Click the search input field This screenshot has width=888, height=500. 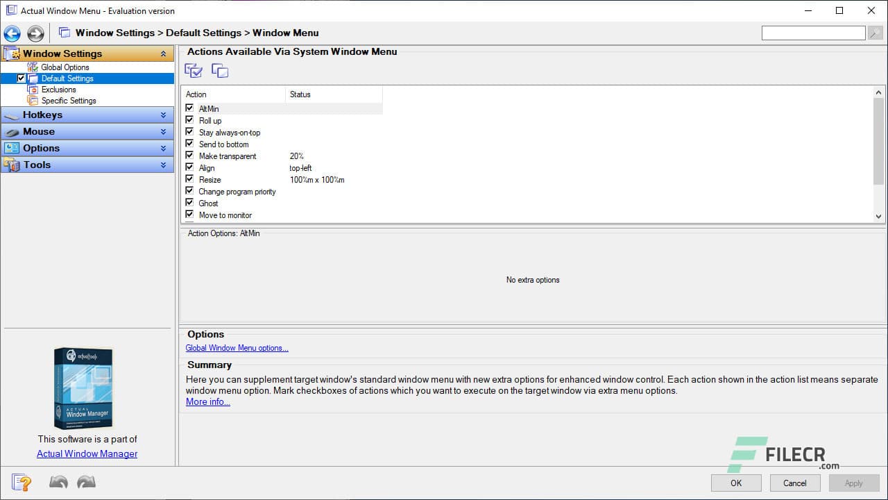(813, 33)
